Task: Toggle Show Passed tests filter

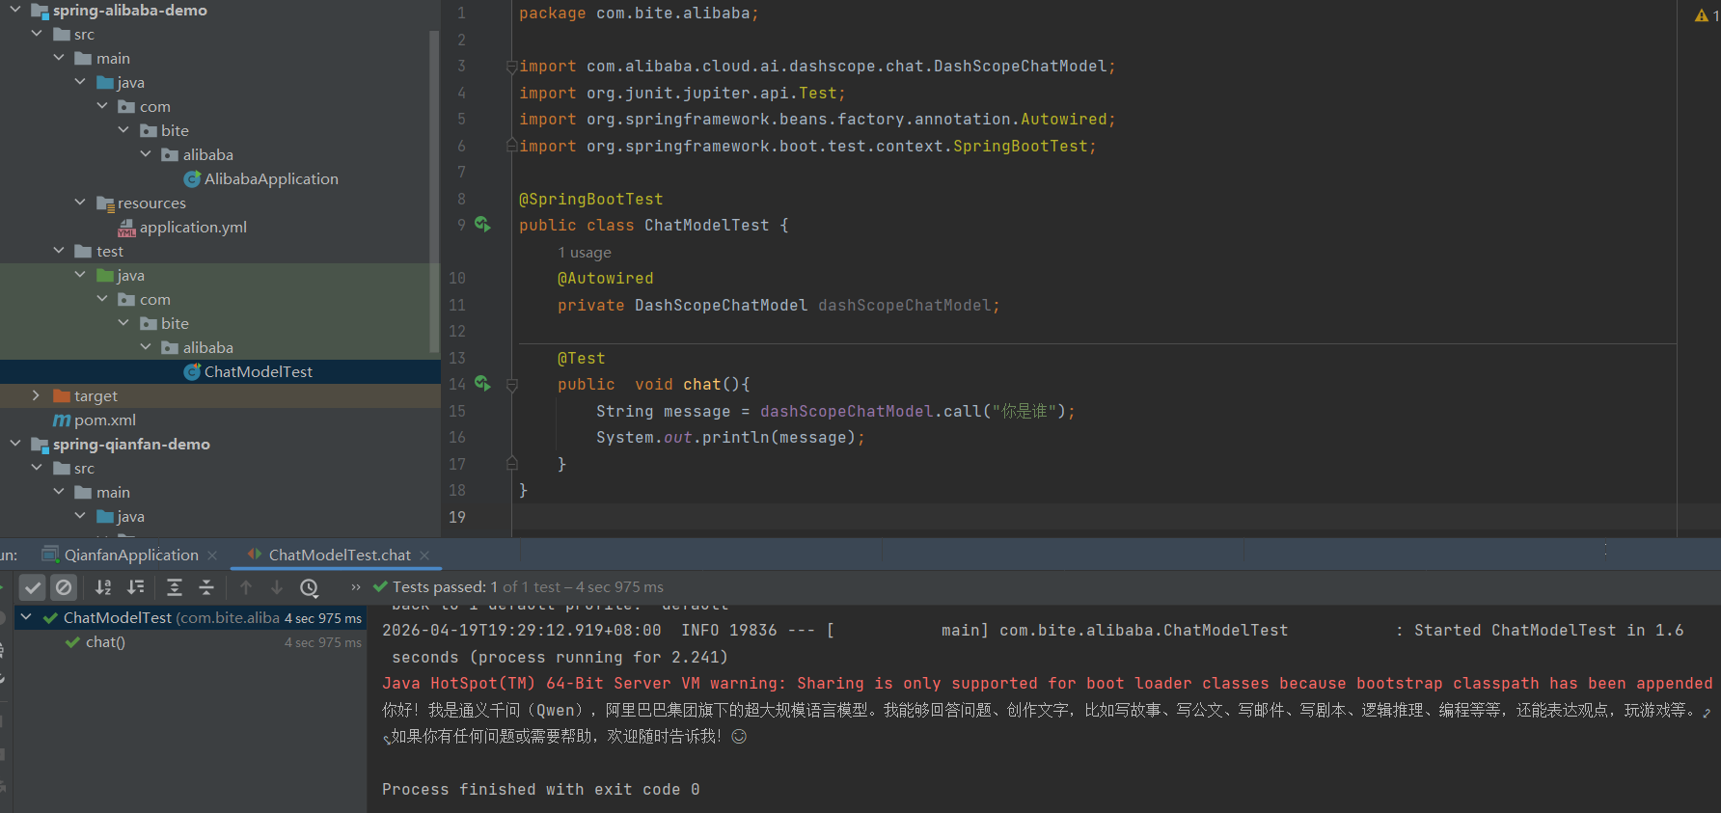Action: pyautogui.click(x=33, y=587)
